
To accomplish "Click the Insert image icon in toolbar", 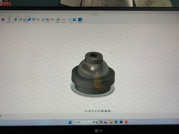I will (x=74, y=19).
